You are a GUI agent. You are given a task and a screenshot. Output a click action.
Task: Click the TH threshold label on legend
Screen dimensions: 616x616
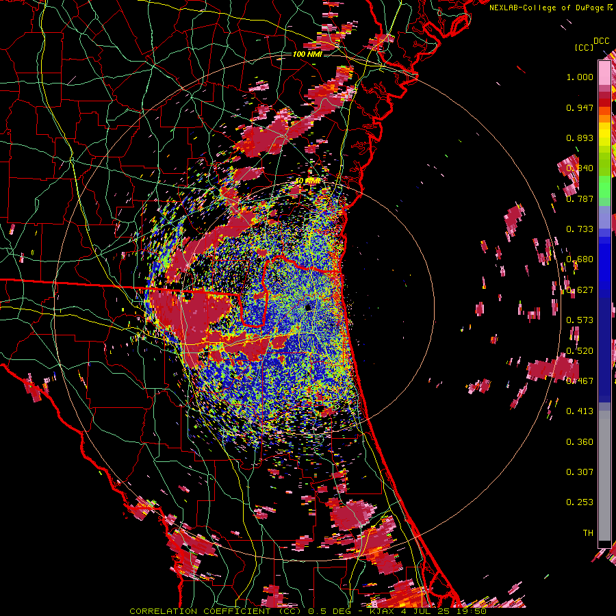click(x=588, y=533)
